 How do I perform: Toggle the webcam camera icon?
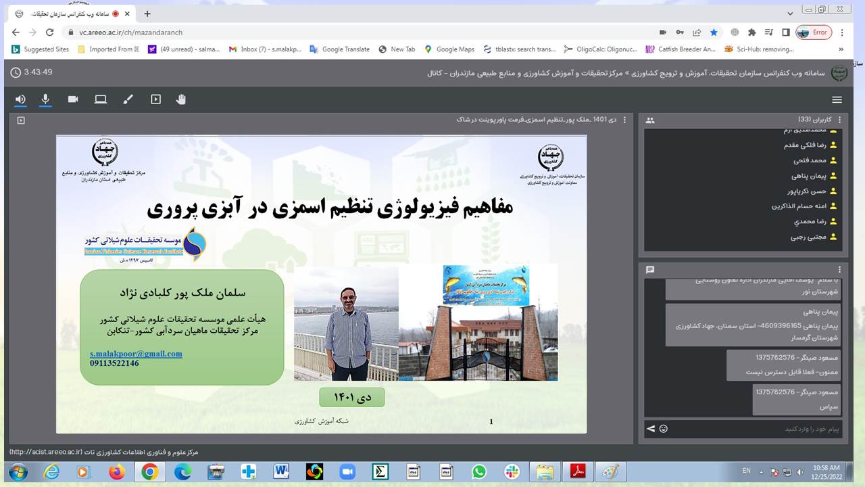click(x=73, y=99)
